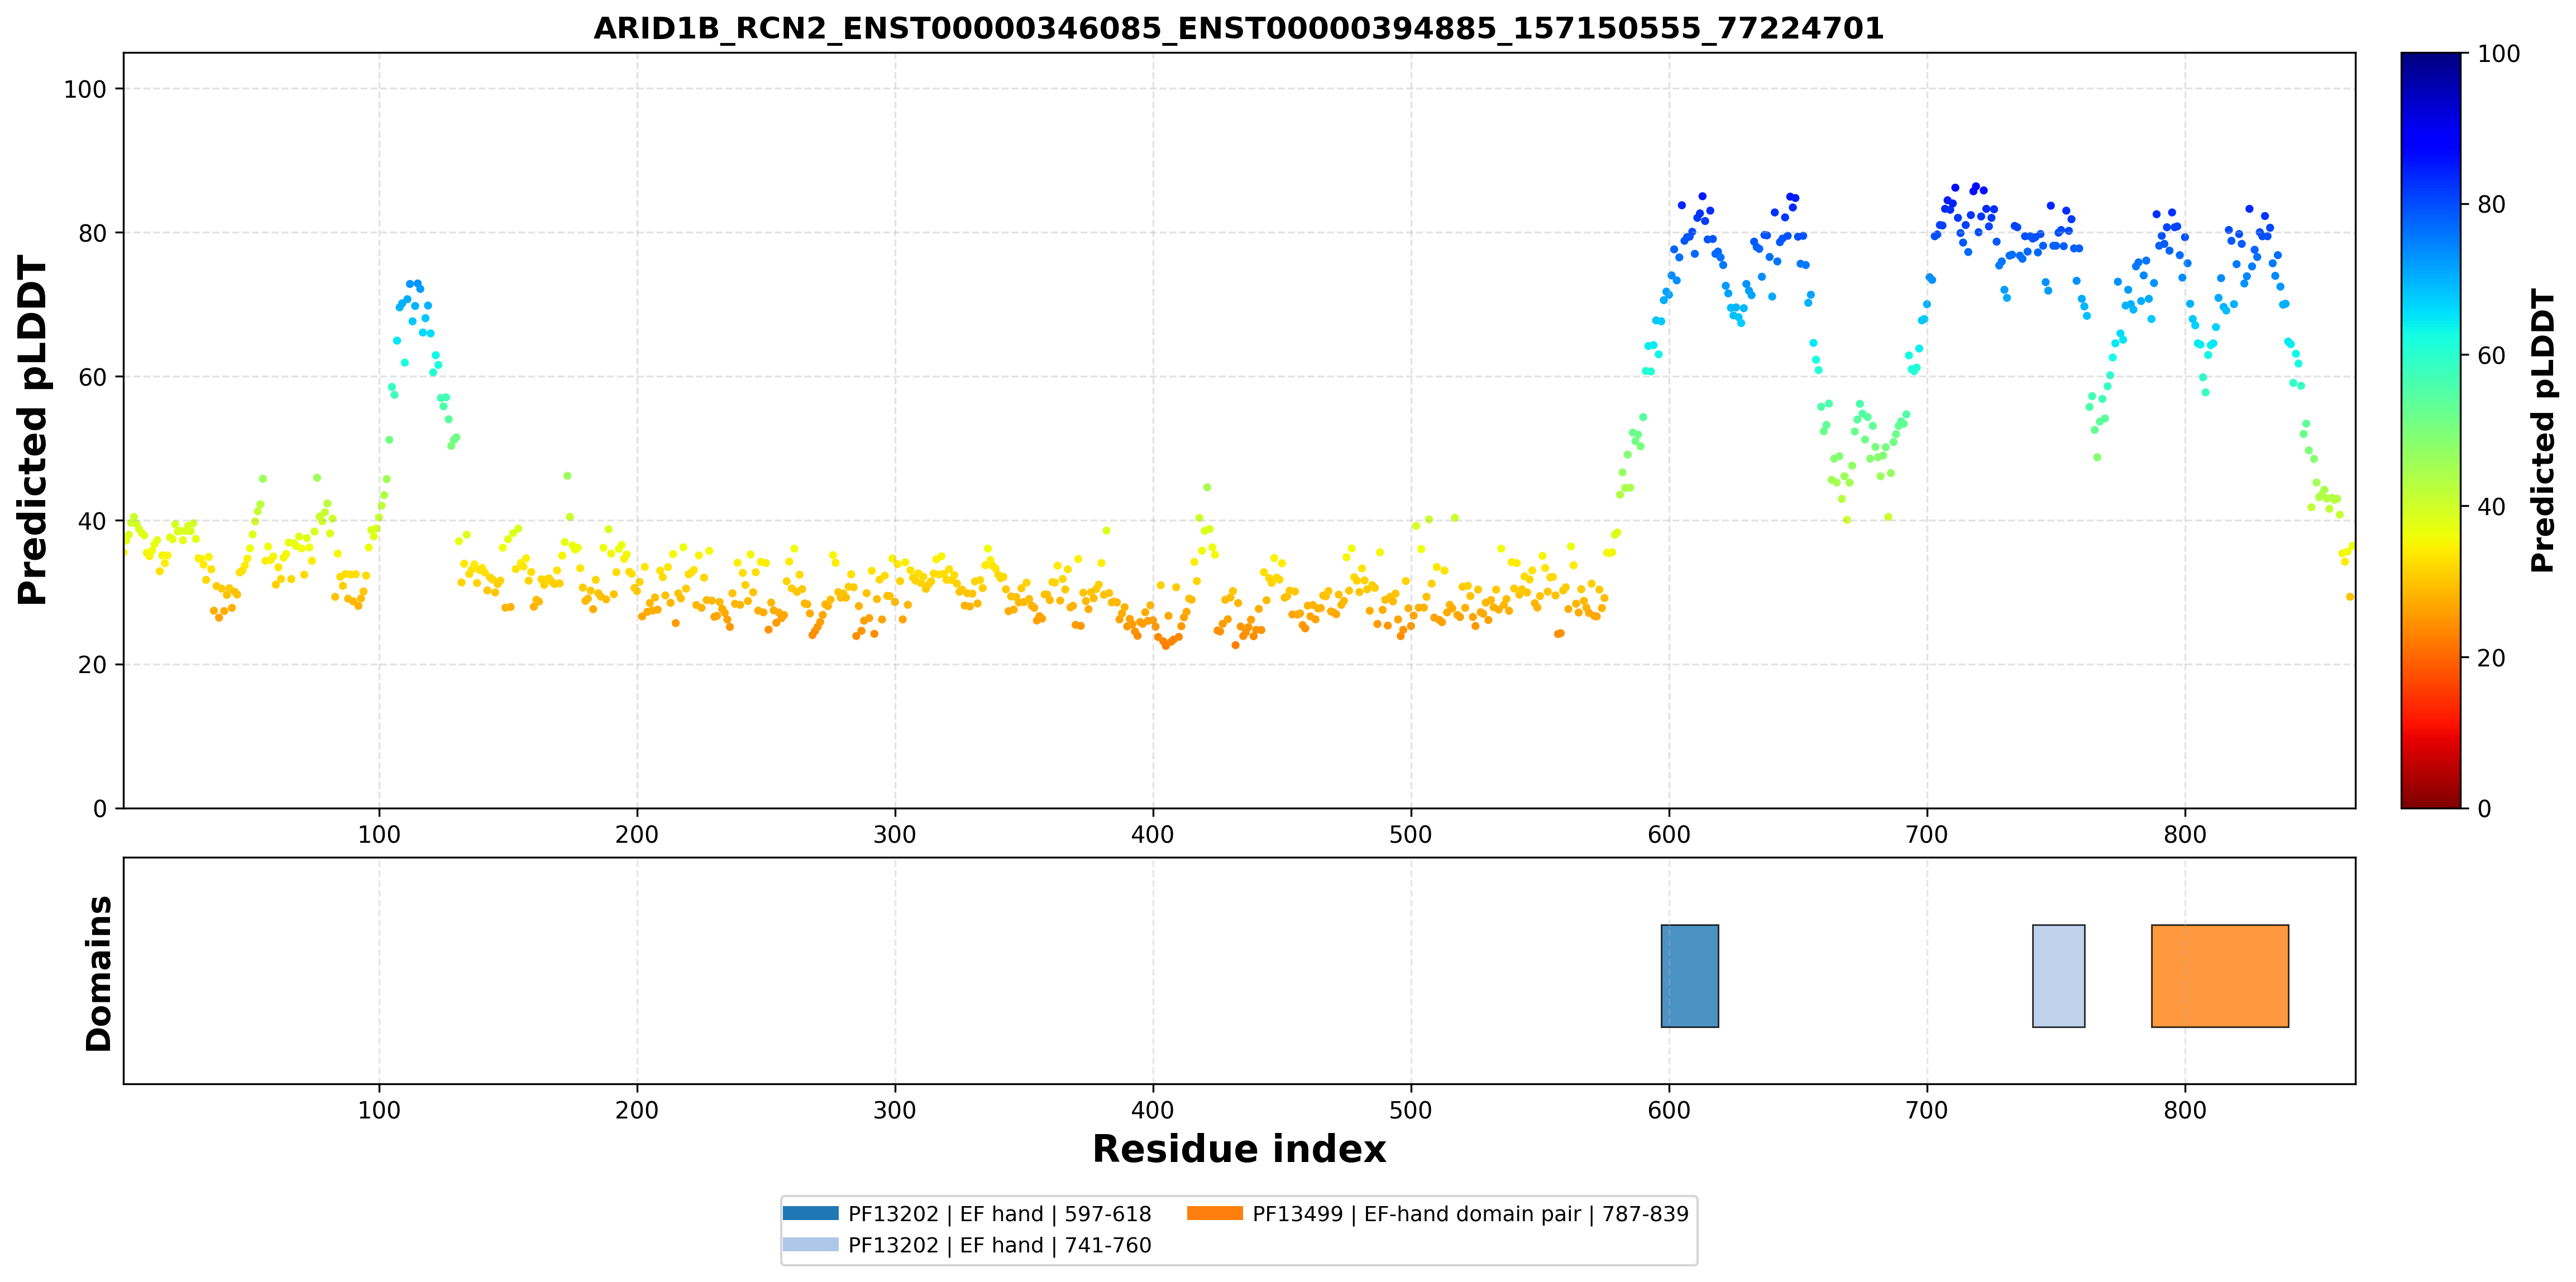Click the 'Residue index' axis label
Screen dimensions: 2576x1282
click(x=1238, y=1149)
